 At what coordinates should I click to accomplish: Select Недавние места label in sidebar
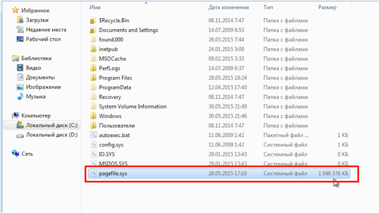click(x=46, y=30)
